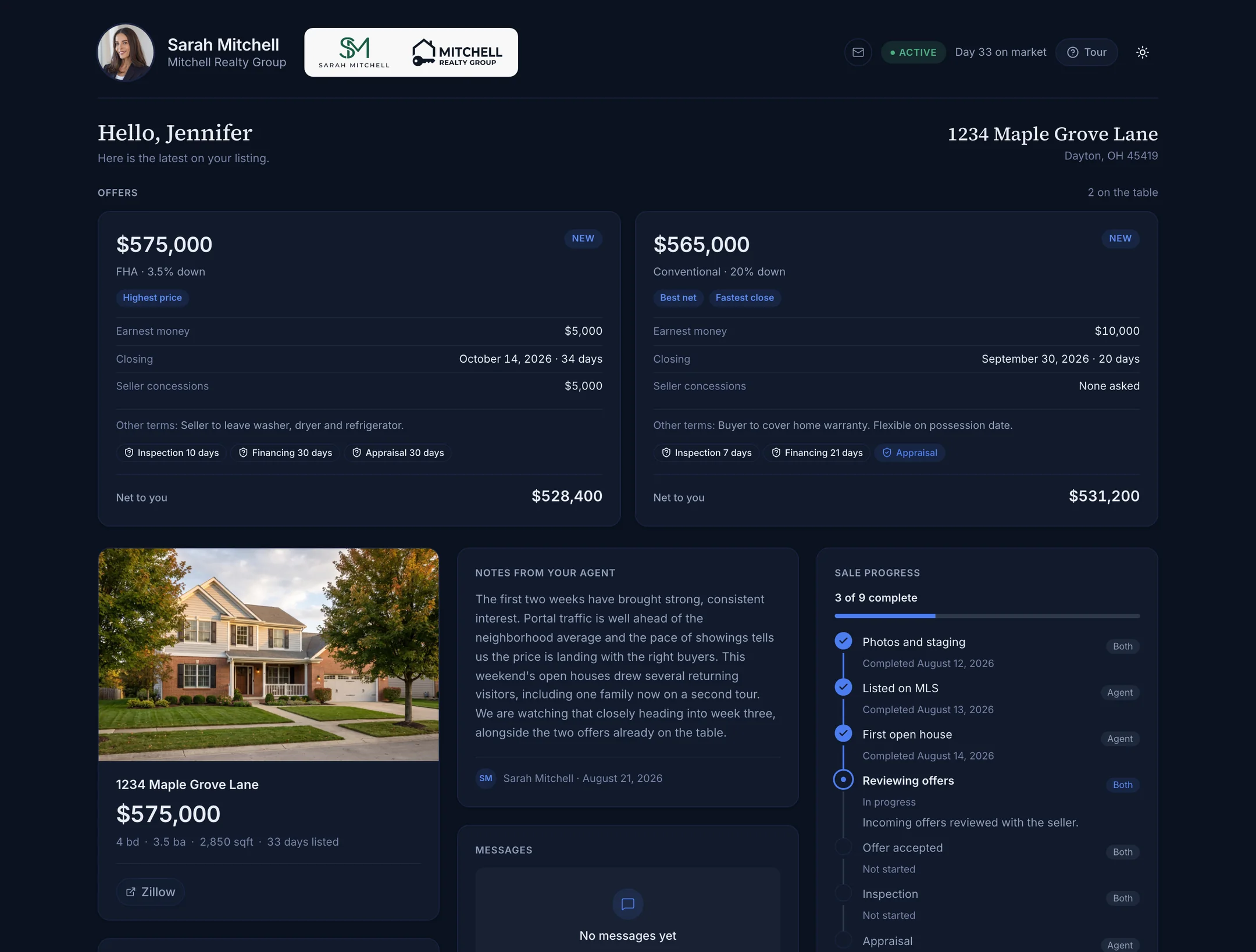Click the Inspection step circle
The image size is (1256, 952).
(x=843, y=893)
